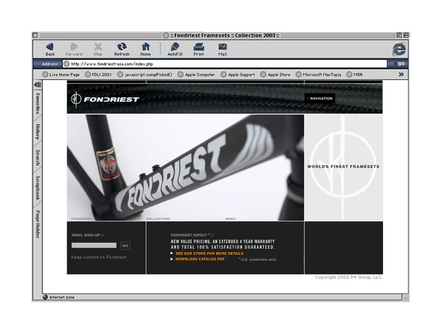
Task: Click the U.S. customers only note
Action: coord(257,260)
